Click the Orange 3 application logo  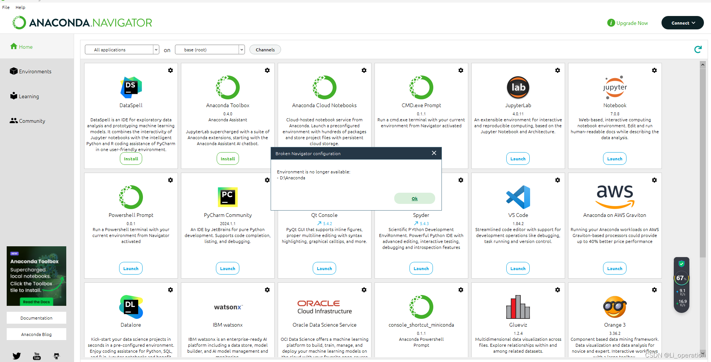pos(615,307)
